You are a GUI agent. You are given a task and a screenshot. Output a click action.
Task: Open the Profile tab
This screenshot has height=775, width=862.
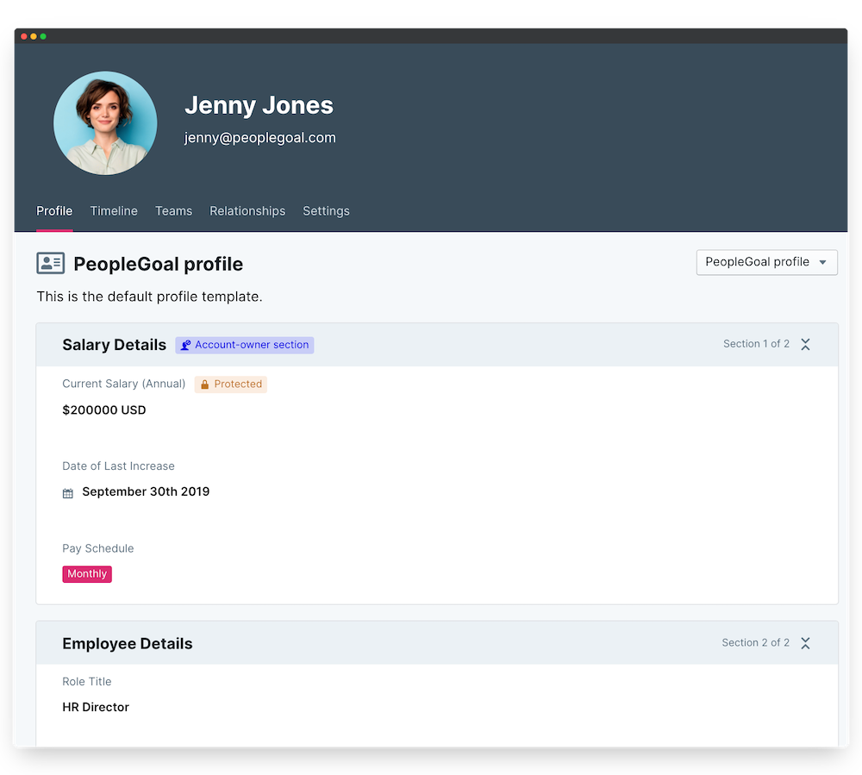coord(54,211)
